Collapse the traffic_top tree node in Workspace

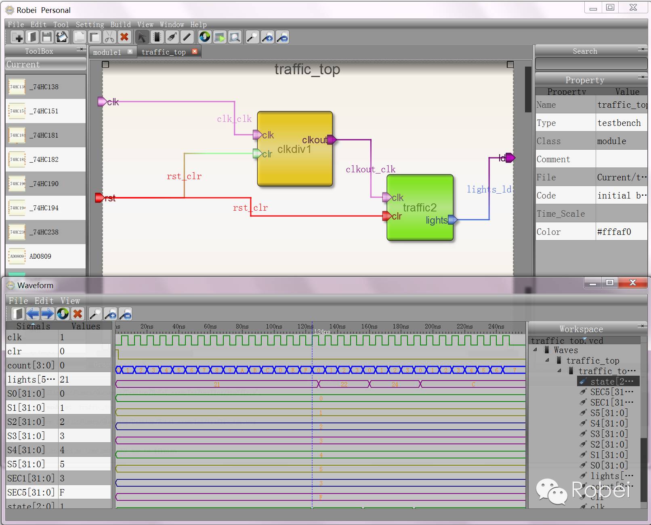pos(547,360)
